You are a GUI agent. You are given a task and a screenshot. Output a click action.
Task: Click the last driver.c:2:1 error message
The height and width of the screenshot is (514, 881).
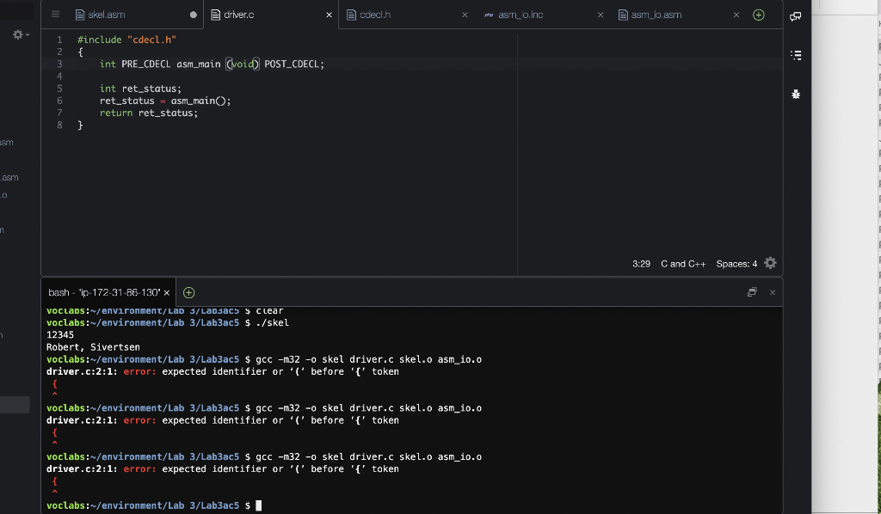(223, 469)
